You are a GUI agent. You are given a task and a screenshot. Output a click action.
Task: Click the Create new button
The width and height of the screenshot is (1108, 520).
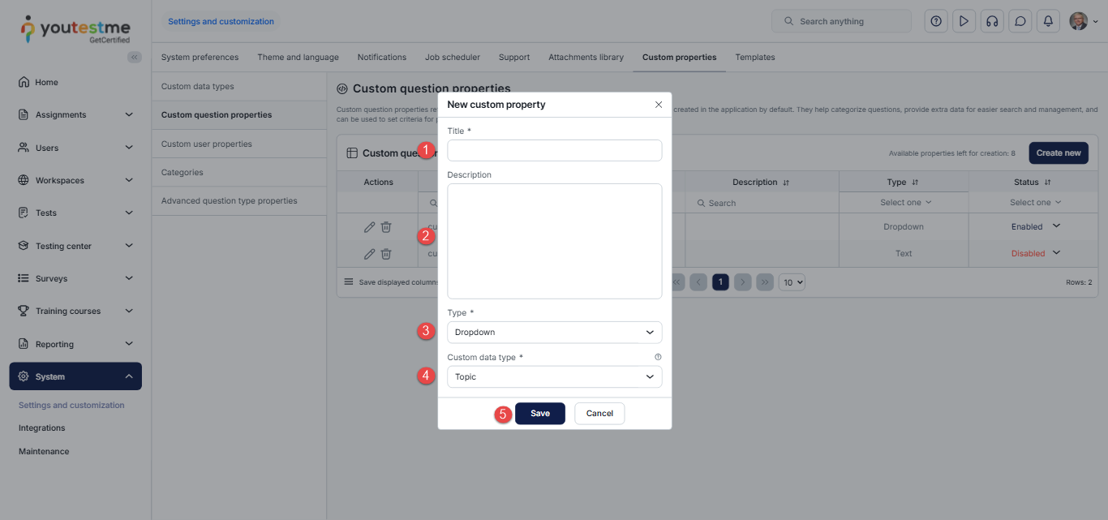click(1059, 153)
